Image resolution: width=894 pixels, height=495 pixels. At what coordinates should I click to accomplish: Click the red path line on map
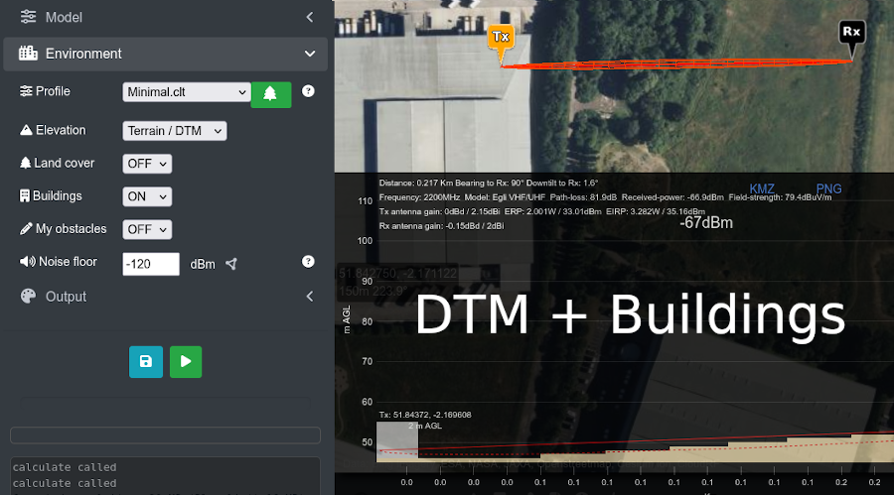[676, 63]
